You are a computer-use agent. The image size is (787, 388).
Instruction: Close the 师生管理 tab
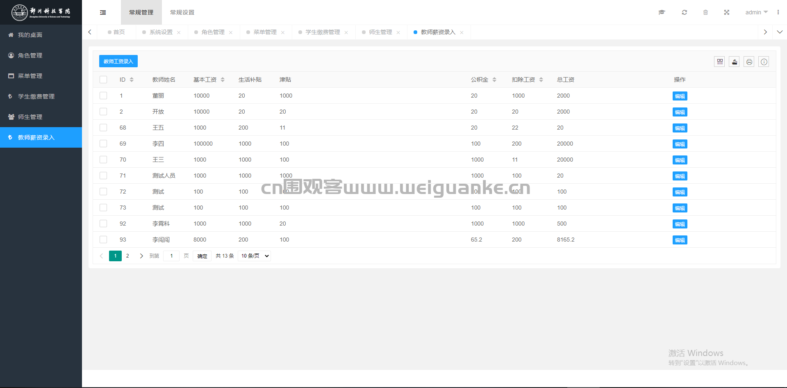click(398, 32)
